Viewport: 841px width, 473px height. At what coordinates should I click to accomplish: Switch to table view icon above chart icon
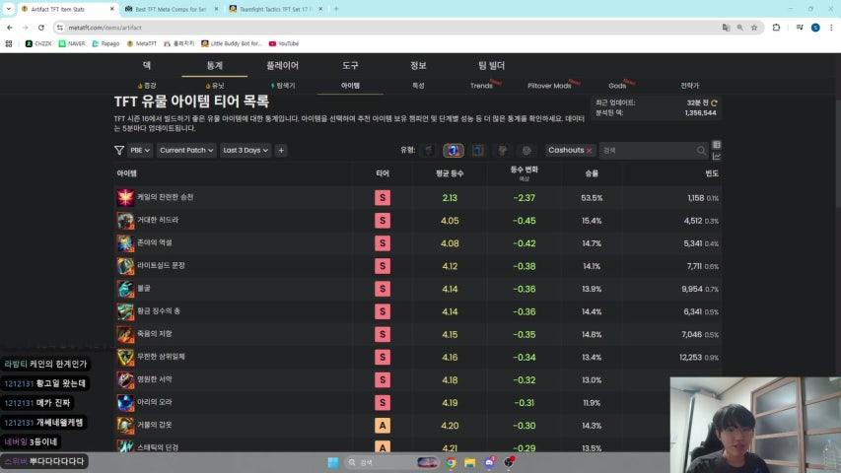pyautogui.click(x=717, y=145)
